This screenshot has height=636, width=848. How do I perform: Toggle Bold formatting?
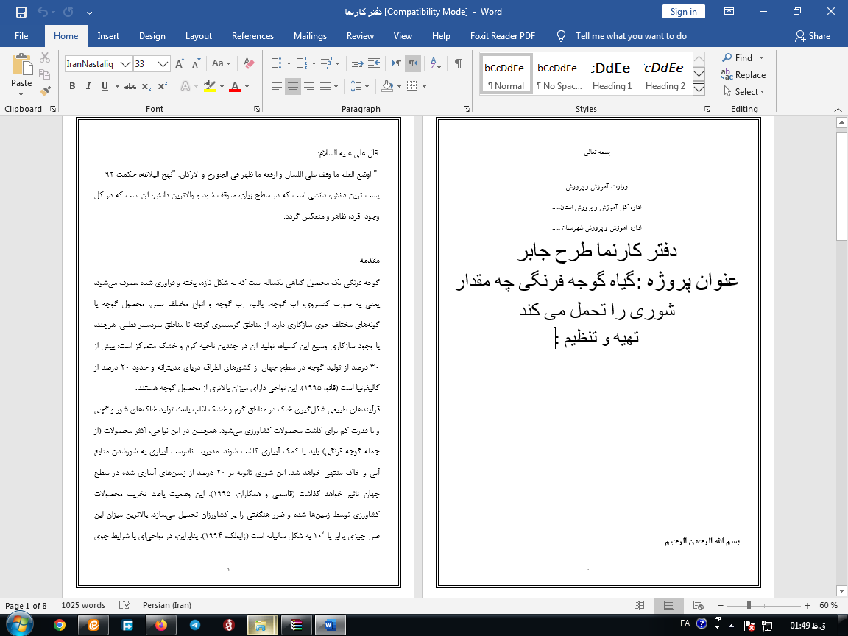(72, 86)
